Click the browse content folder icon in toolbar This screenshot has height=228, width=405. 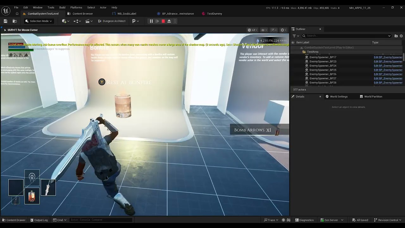pos(15,21)
